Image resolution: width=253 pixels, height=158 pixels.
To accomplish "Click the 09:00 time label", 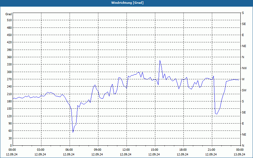I will click(x=97, y=150).
